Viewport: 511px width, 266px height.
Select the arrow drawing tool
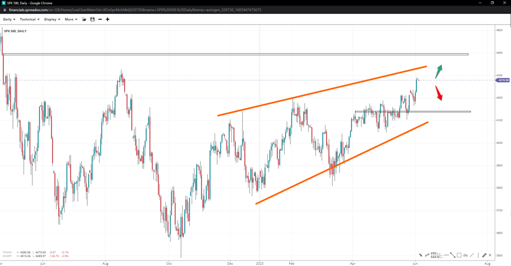pos(421,255)
